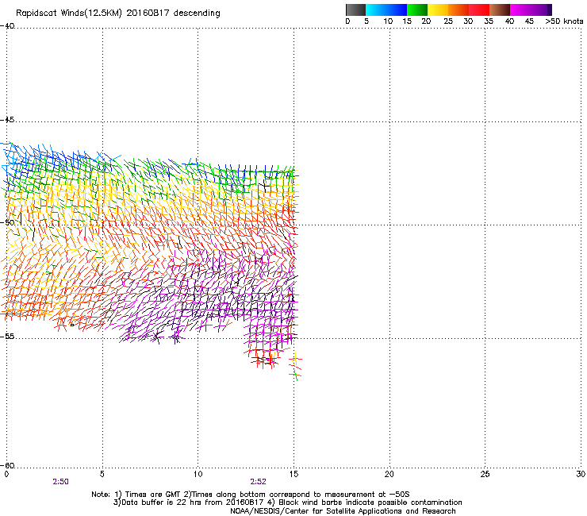Click the '>50 knots' legend label
Image resolution: width=587 pixels, height=516 pixels.
pyautogui.click(x=564, y=21)
